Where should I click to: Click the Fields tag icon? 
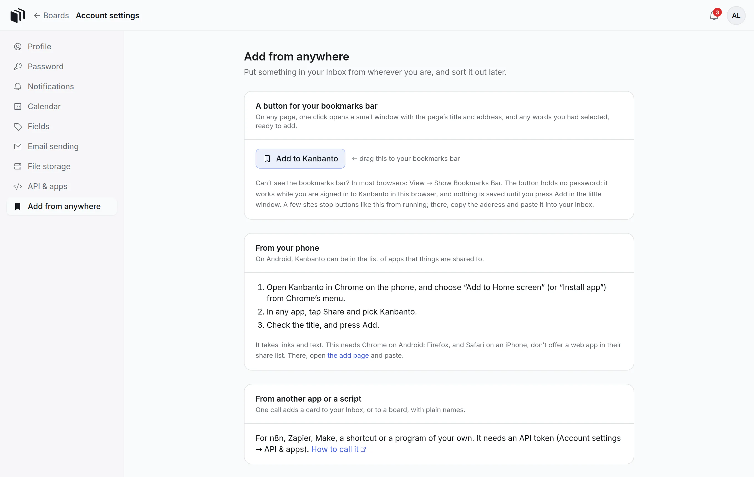tap(18, 126)
